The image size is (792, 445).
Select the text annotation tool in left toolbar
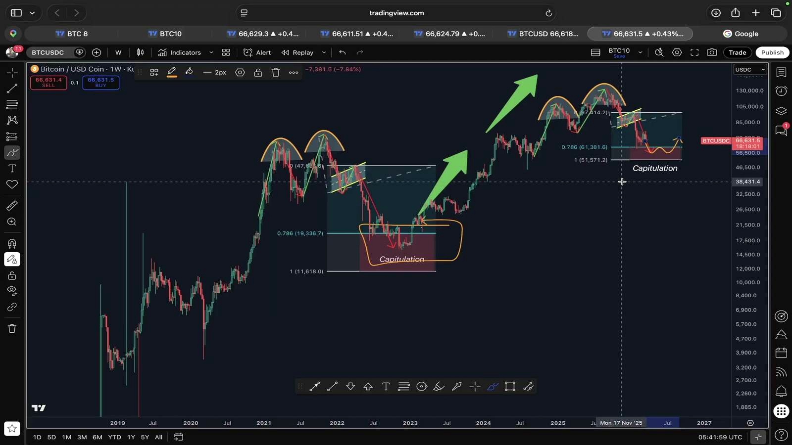pyautogui.click(x=12, y=168)
